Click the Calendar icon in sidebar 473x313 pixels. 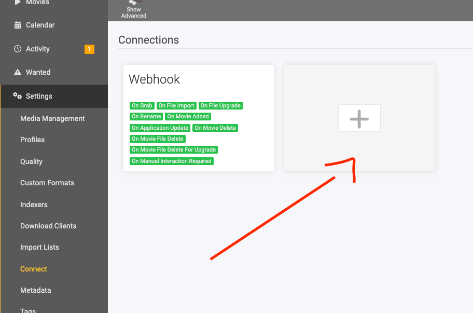coord(18,25)
